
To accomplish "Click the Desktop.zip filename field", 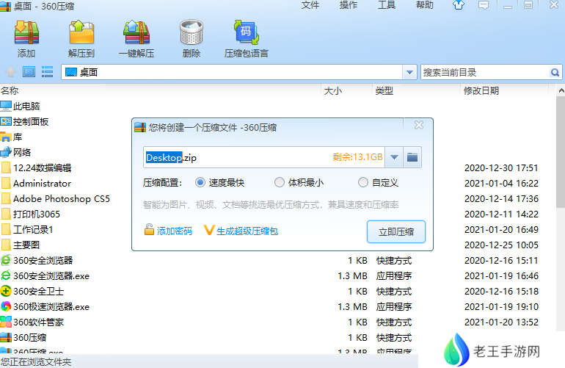I will point(264,157).
